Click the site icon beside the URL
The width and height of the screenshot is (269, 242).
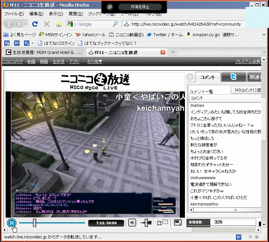pos(127,24)
